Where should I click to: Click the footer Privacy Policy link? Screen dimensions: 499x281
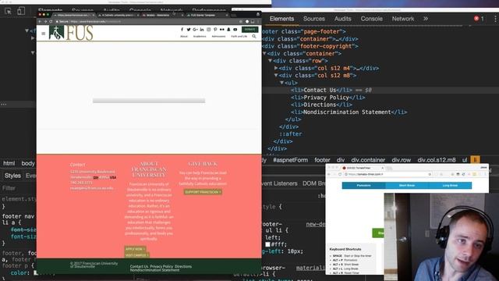coord(161,266)
